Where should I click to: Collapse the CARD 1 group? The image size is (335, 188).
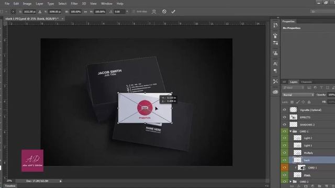click(291, 131)
